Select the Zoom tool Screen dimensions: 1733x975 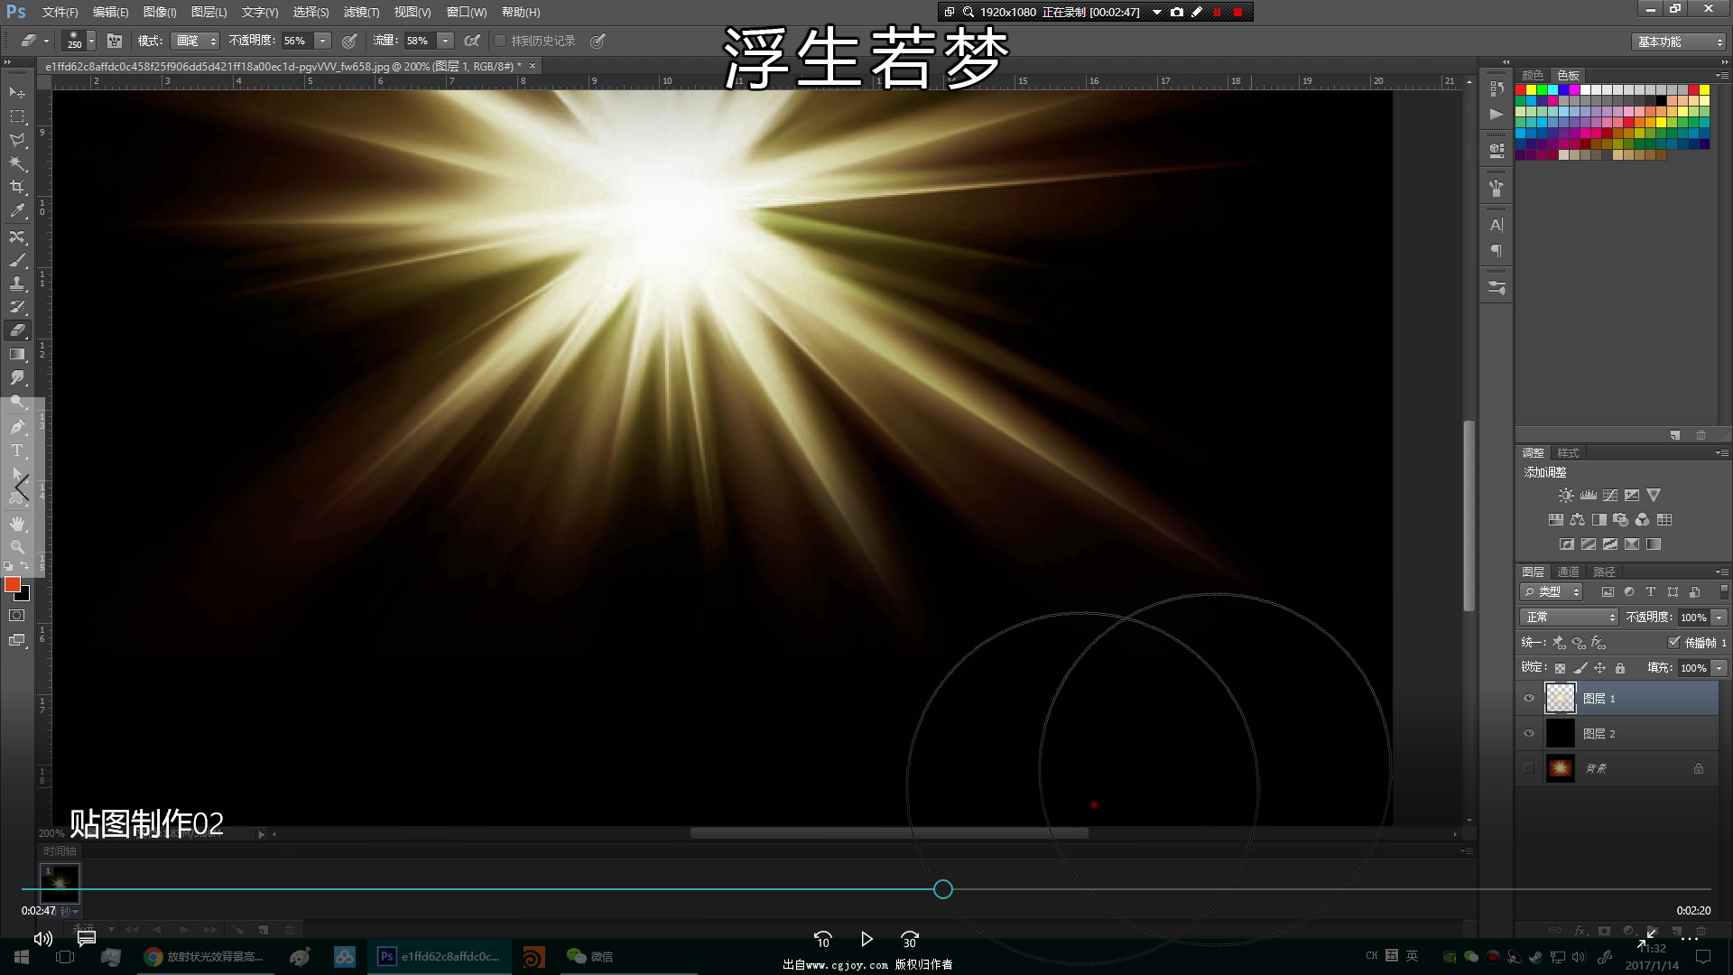pyautogui.click(x=17, y=547)
